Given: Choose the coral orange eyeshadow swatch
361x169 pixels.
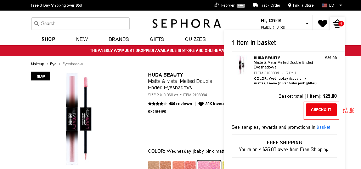Looking at the screenshot, I should [184, 165].
